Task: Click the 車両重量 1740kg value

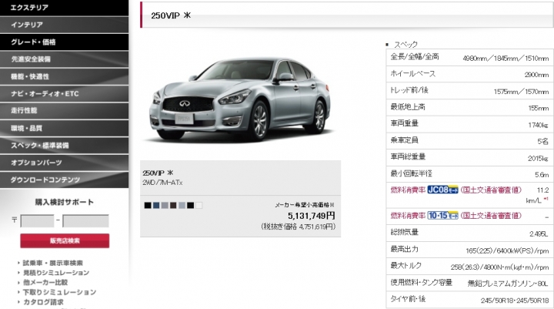Action: tap(539, 125)
